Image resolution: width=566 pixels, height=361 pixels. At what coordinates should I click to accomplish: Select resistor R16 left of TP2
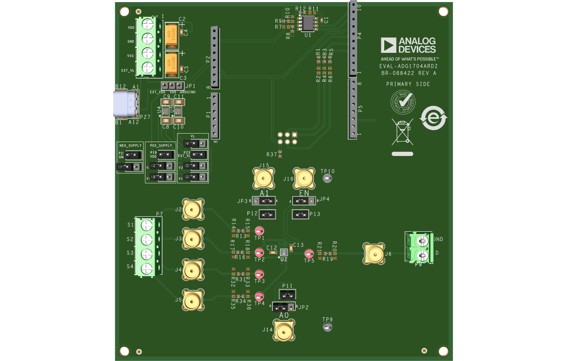pos(240,252)
